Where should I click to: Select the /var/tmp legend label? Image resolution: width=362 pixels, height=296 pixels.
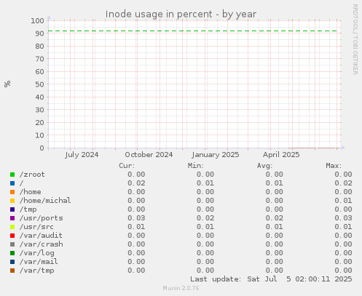coord(36,271)
